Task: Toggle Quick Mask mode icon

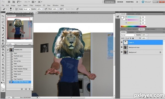Action: [3, 90]
